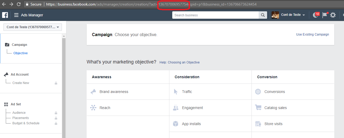Select the Objective item in sidebar

point(21,53)
